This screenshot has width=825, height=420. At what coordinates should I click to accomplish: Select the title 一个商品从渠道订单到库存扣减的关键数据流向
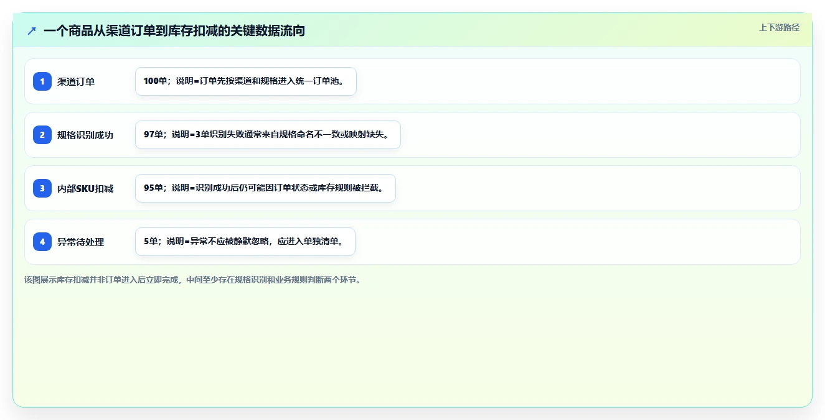point(174,30)
